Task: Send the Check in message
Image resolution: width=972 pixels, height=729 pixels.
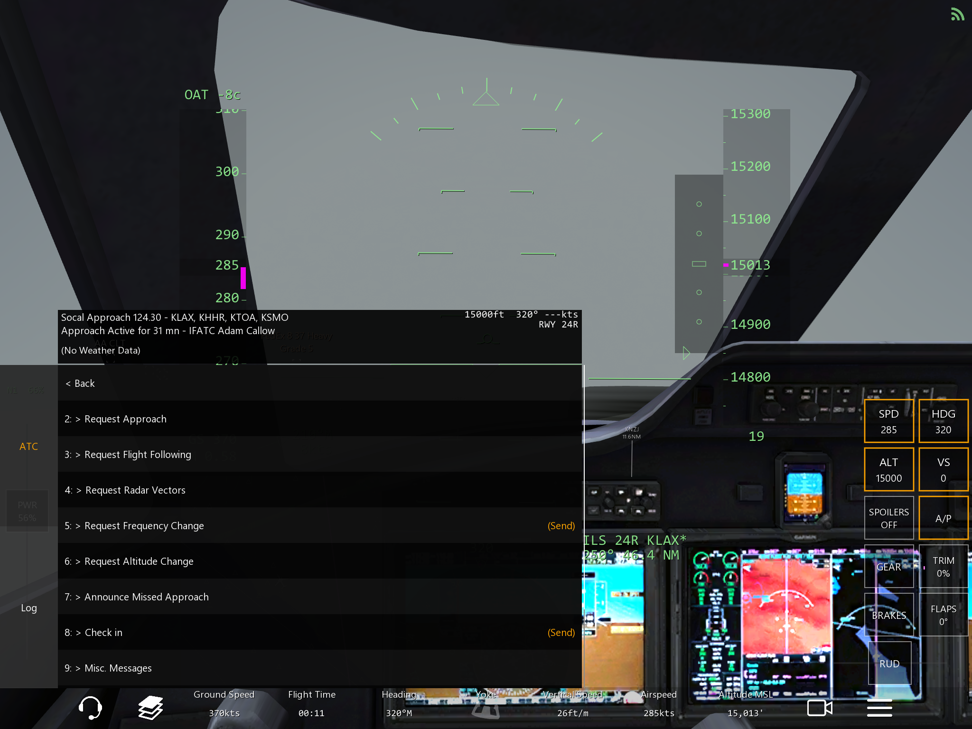Action: coord(561,633)
